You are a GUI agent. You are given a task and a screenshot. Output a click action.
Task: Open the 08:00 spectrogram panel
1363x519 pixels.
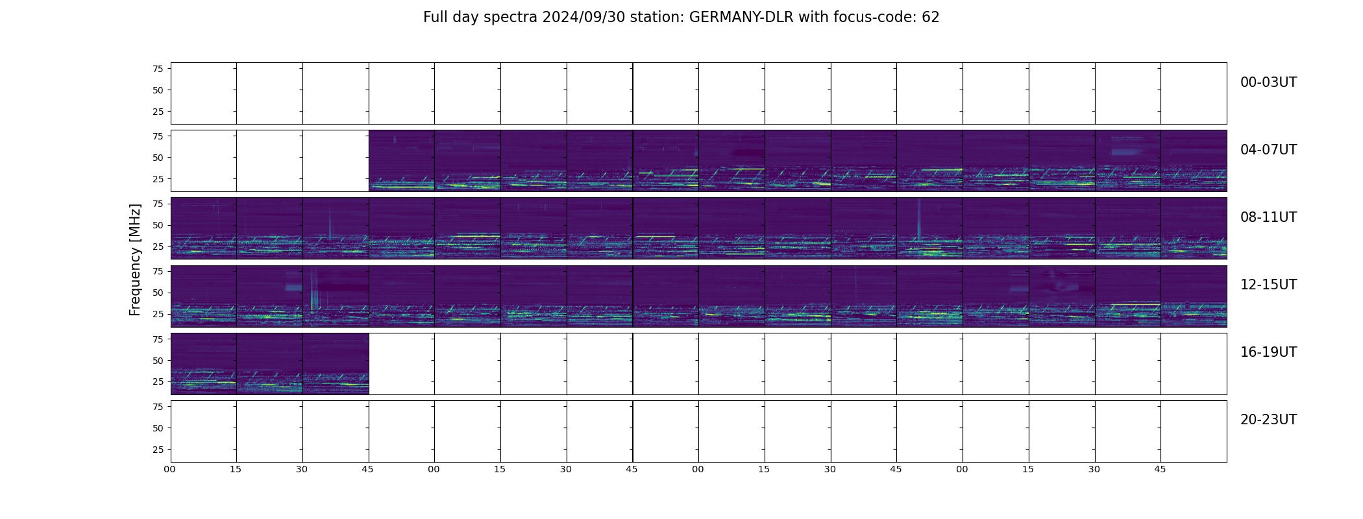tap(204, 228)
